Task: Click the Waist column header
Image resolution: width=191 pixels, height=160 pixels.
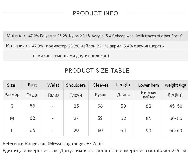Action: pos(53,85)
